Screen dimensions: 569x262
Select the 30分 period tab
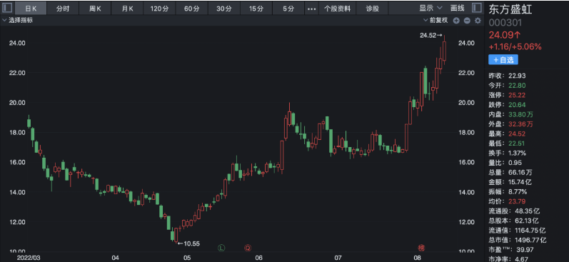(x=224, y=9)
